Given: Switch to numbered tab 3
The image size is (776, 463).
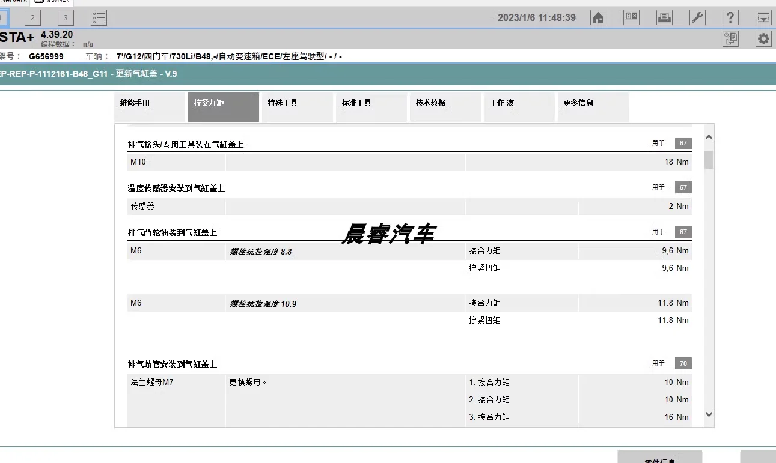Looking at the screenshot, I should (x=66, y=18).
